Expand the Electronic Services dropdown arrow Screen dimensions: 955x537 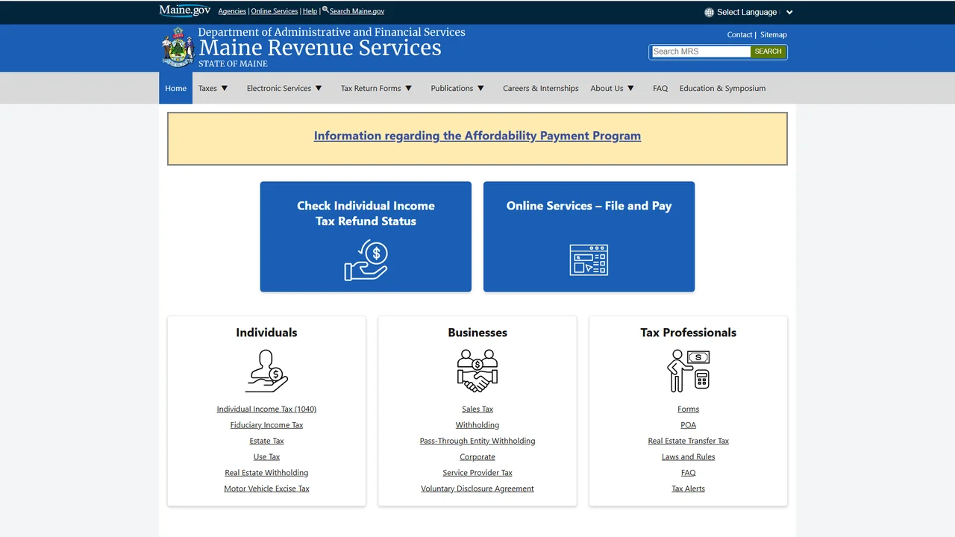tap(319, 88)
